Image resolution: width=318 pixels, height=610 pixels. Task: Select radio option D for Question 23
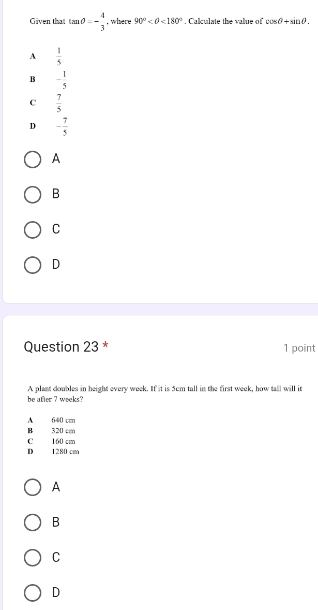pyautogui.click(x=32, y=593)
